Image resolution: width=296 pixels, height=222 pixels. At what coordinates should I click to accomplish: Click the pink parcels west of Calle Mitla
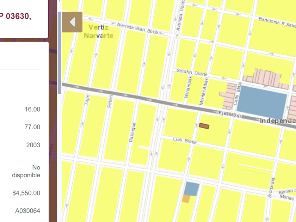pos(228,96)
